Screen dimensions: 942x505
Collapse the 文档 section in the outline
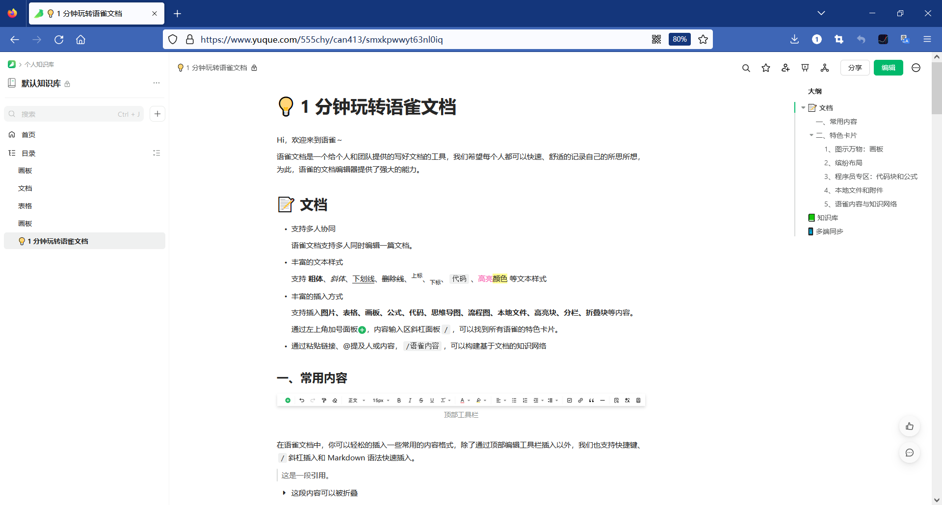pyautogui.click(x=803, y=108)
